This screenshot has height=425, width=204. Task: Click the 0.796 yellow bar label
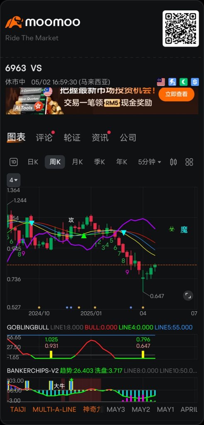143,340
